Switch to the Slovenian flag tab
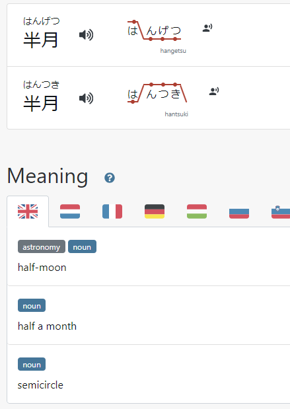290x409 pixels. (281, 211)
